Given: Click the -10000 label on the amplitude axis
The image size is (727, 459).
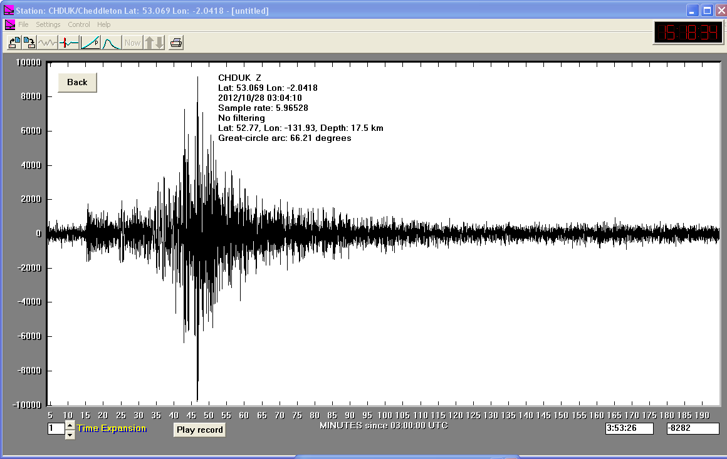Looking at the screenshot, I should (x=27, y=405).
